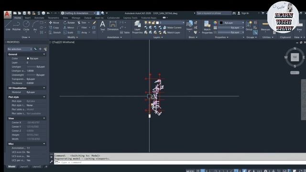Click the Scale tool
Image resolution: width=306 pixels, height=172 pixels.
click(68, 32)
